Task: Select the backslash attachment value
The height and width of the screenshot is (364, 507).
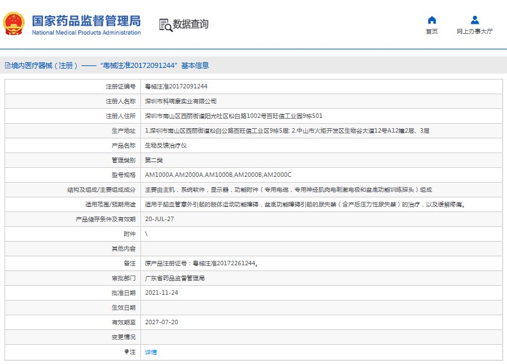Action: coord(147,234)
